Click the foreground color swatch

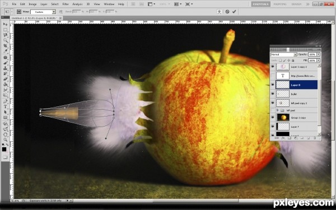(x=4, y=149)
